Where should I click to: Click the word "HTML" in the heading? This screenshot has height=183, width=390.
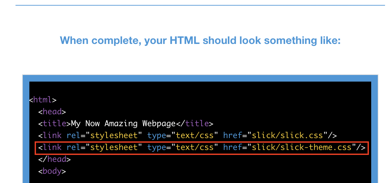(185, 41)
